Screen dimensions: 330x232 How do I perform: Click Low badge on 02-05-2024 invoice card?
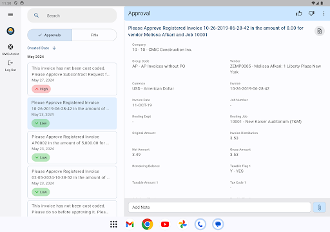pos(41,192)
